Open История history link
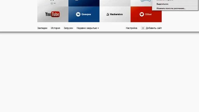The height and width of the screenshot is (112, 199). tap(55, 28)
